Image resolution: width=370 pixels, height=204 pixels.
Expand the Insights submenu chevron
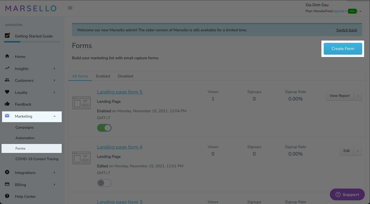pos(55,69)
